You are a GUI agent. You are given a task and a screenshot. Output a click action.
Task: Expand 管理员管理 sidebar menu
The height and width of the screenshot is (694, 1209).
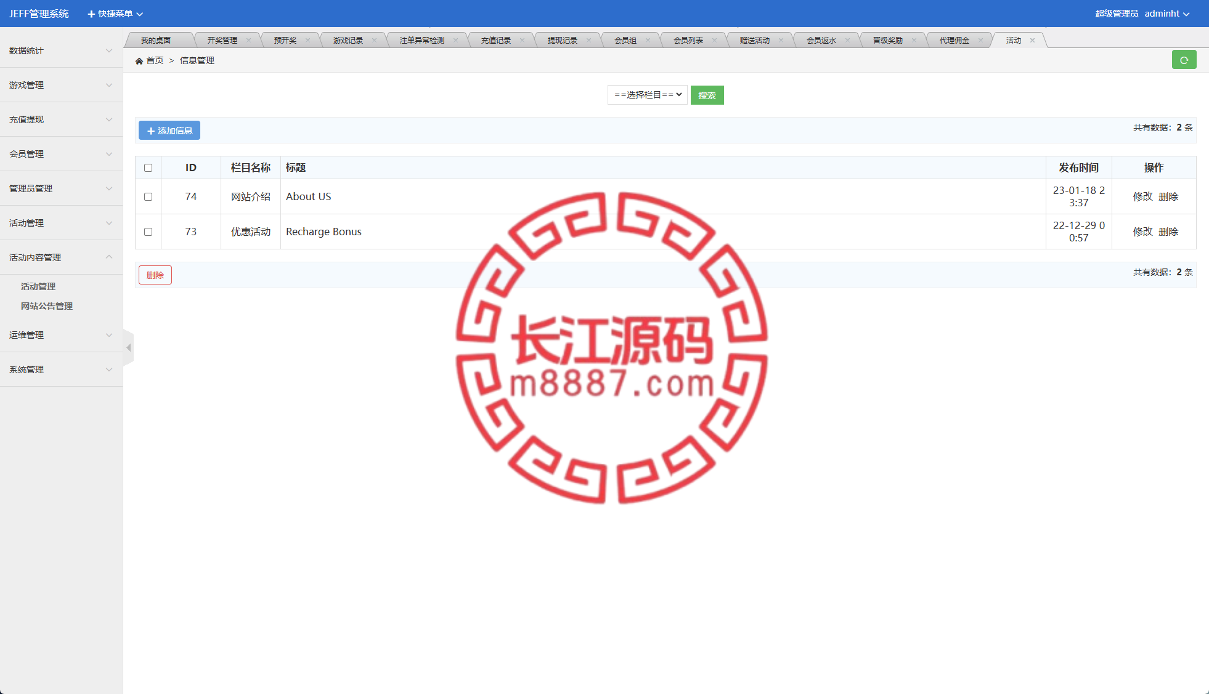tap(61, 188)
